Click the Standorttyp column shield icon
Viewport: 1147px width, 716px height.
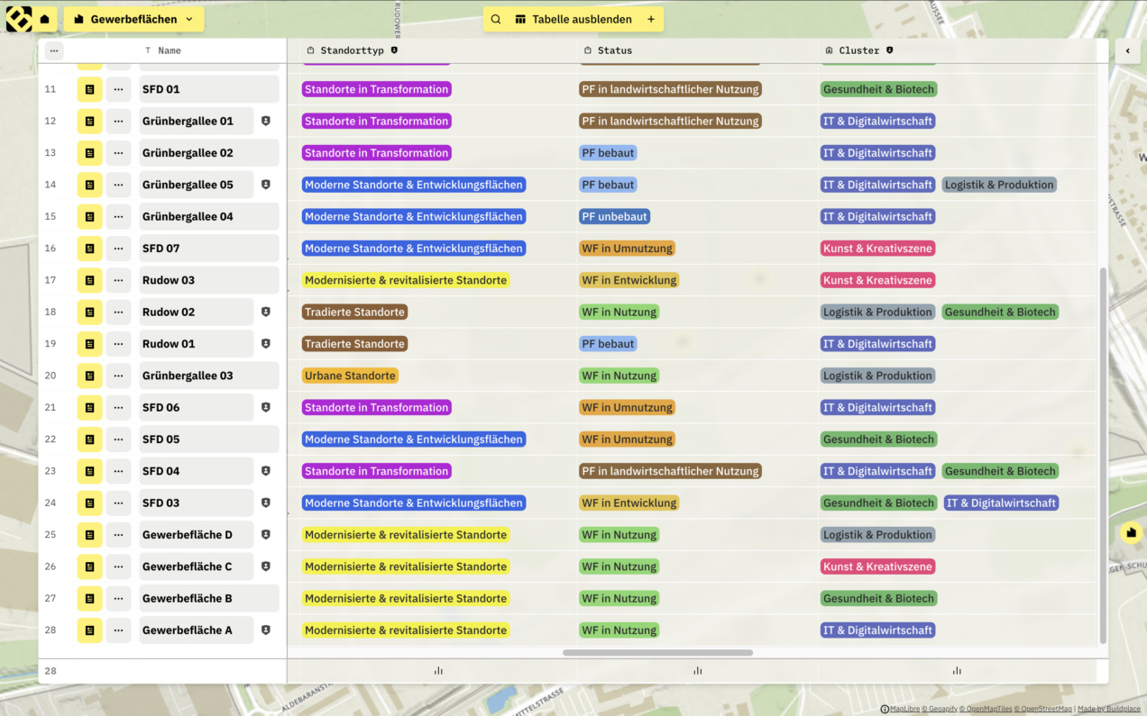pos(394,50)
